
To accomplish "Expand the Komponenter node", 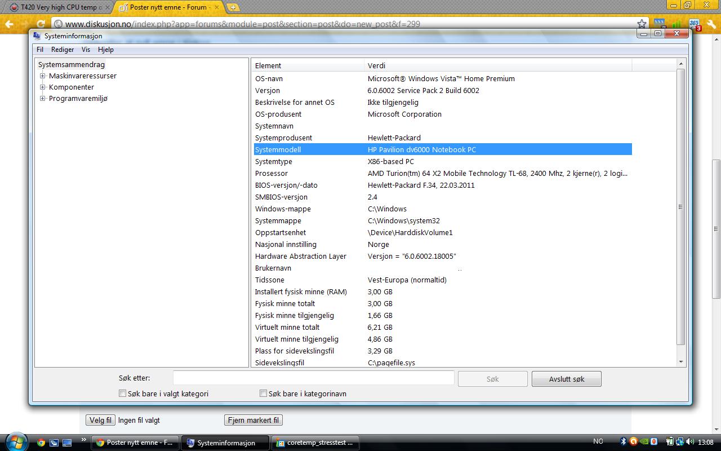I will [42, 87].
